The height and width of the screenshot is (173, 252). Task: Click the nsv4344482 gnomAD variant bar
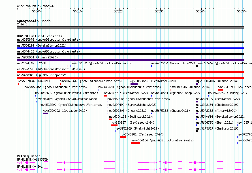coord(130,54)
